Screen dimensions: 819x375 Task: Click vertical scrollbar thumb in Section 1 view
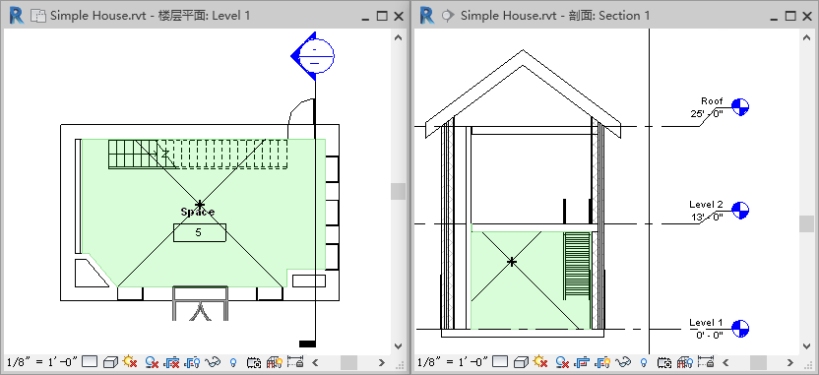point(807,224)
